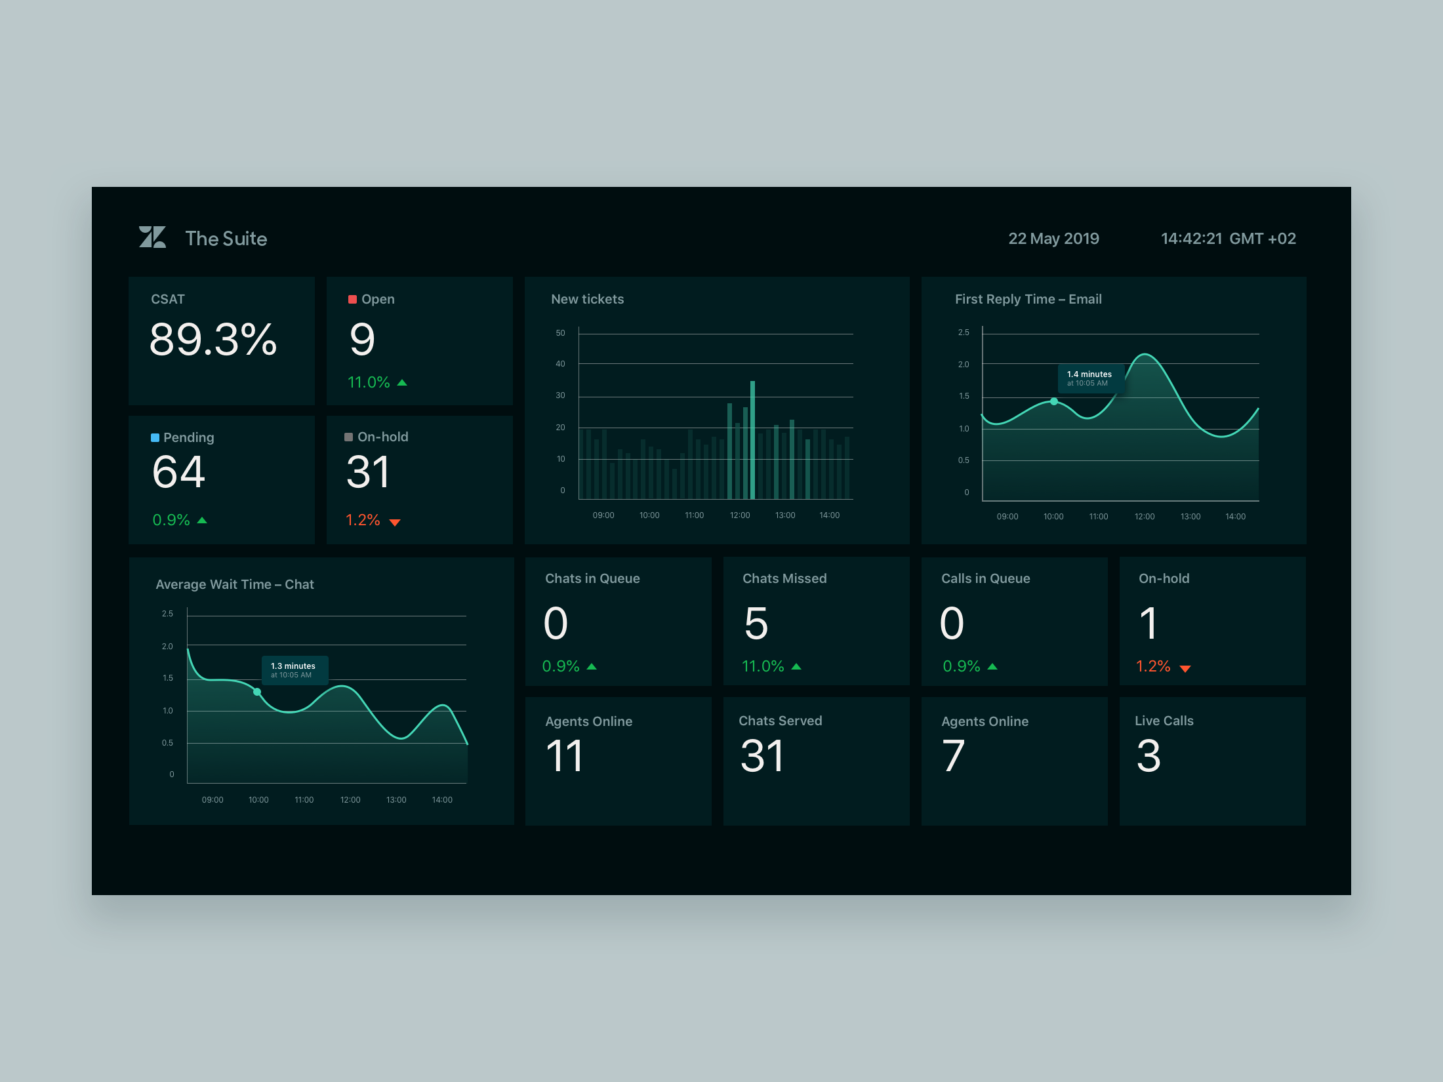Click the Zendesk logo icon

pos(152,237)
